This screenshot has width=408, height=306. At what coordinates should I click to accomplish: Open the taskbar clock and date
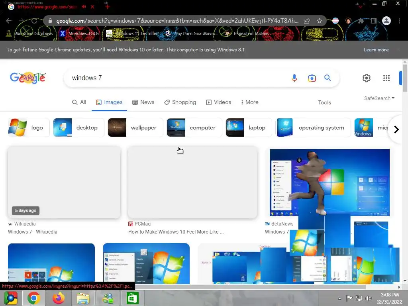tap(390, 298)
